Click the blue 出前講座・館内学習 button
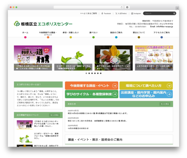Image resolution: width=187 pixels, height=158 pixels. click(146, 94)
